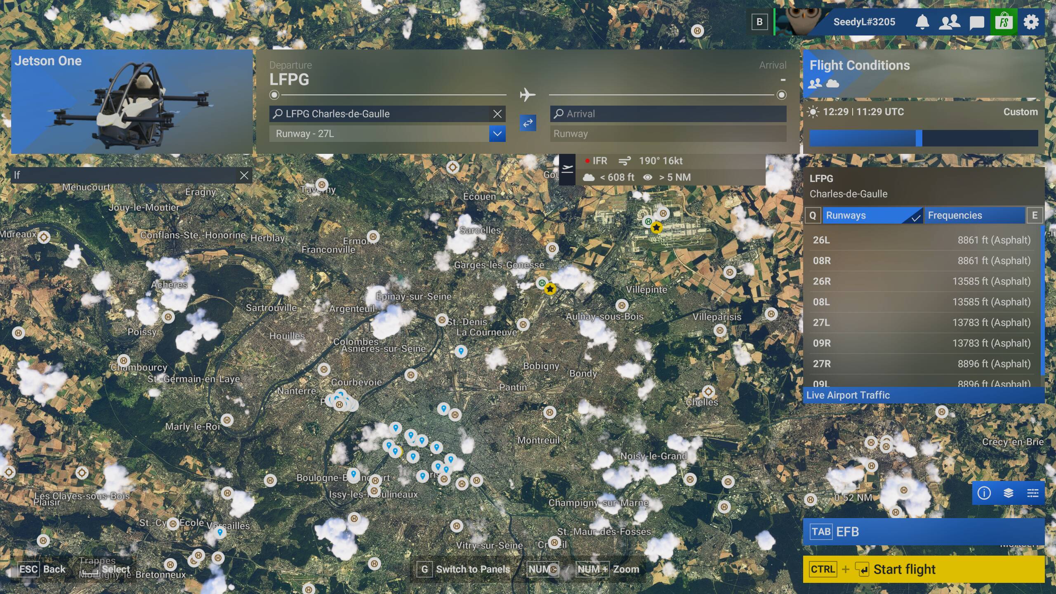Open the settings gear icon
The image size is (1056, 594).
point(1031,22)
